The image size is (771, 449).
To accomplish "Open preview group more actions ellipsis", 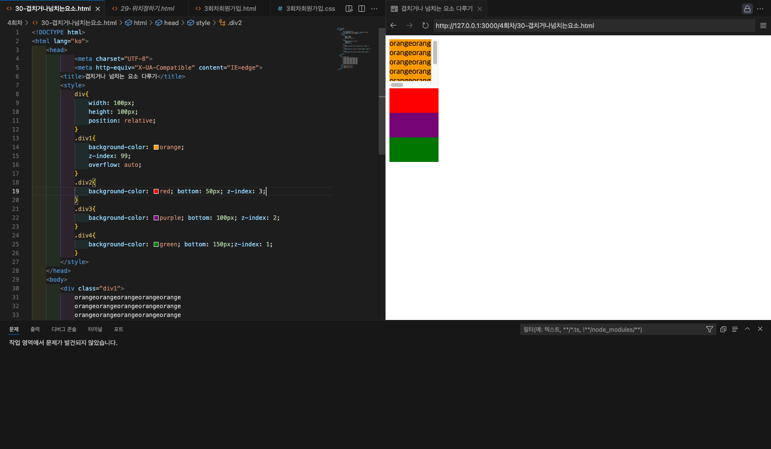I will (760, 8).
